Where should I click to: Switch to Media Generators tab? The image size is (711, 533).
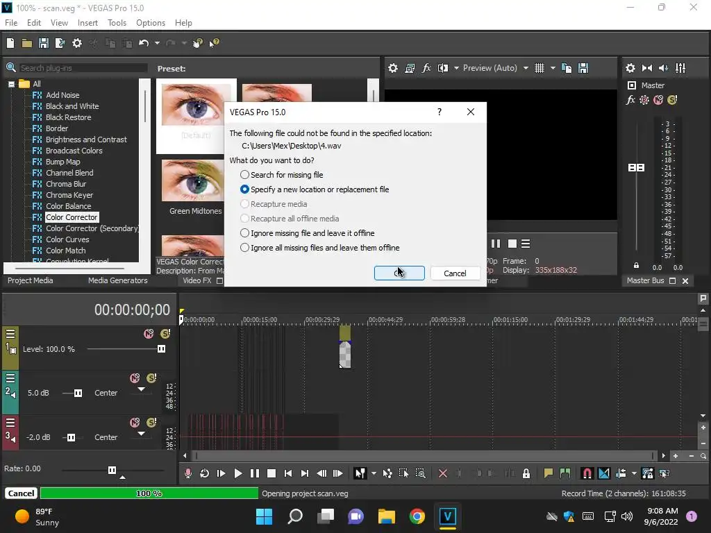pyautogui.click(x=118, y=280)
